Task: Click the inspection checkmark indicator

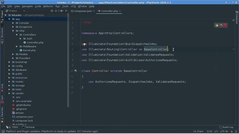Action: pyautogui.click(x=233, y=20)
